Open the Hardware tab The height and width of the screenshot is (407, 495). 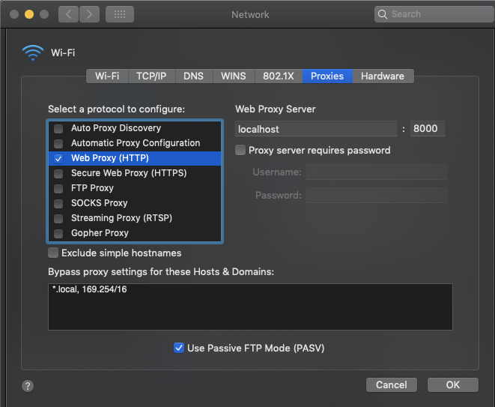coord(383,76)
